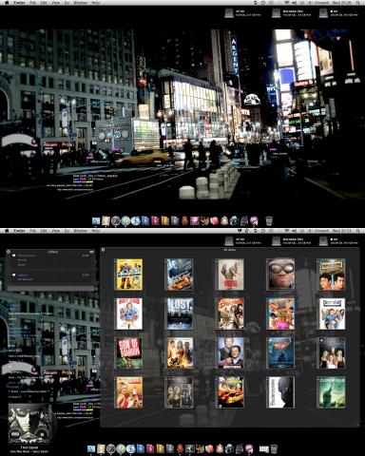Select the white poster with a robot face
Screen dimensions: 365x456
[280, 392]
